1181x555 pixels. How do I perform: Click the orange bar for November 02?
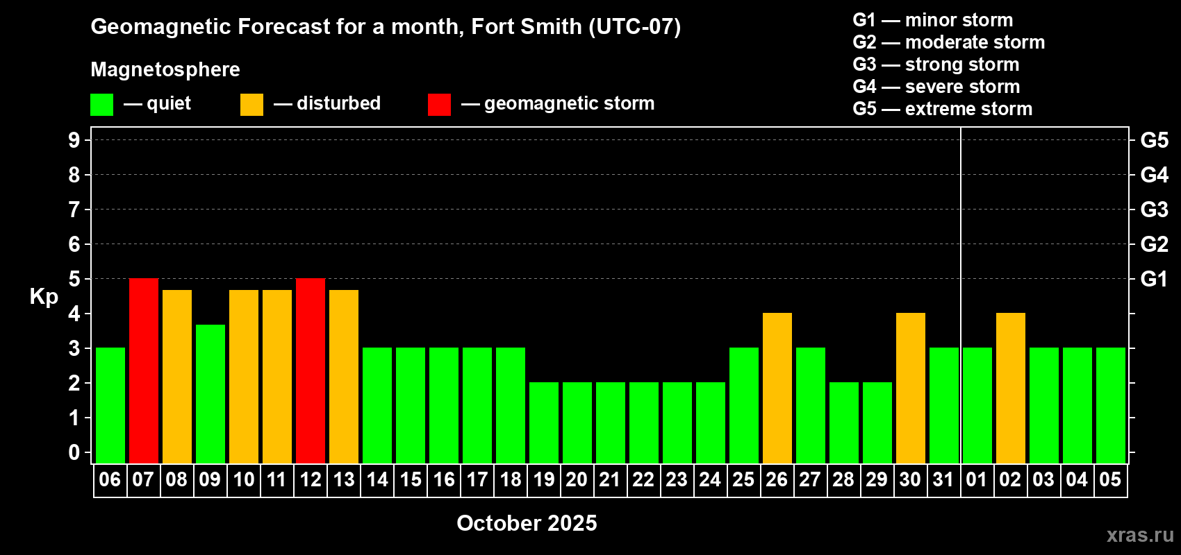point(1011,388)
